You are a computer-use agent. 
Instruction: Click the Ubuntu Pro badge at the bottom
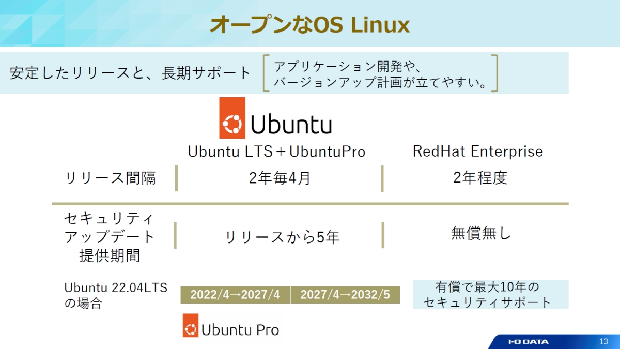232,327
